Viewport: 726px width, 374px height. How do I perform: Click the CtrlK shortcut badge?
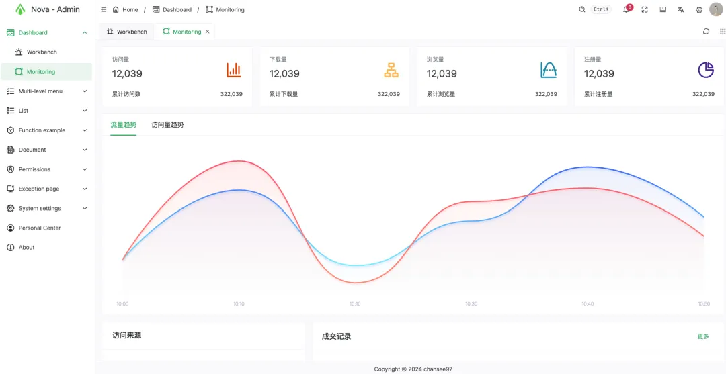[x=601, y=9]
